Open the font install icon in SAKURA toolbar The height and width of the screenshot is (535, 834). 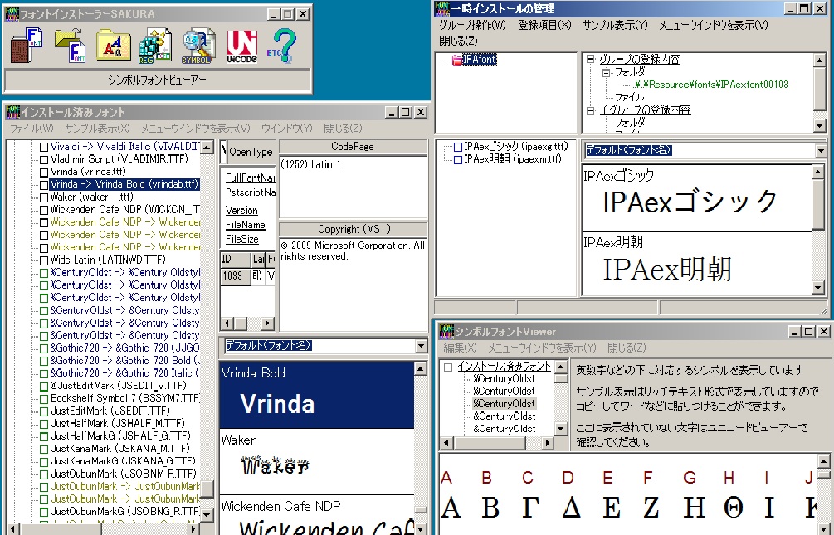click(x=27, y=46)
